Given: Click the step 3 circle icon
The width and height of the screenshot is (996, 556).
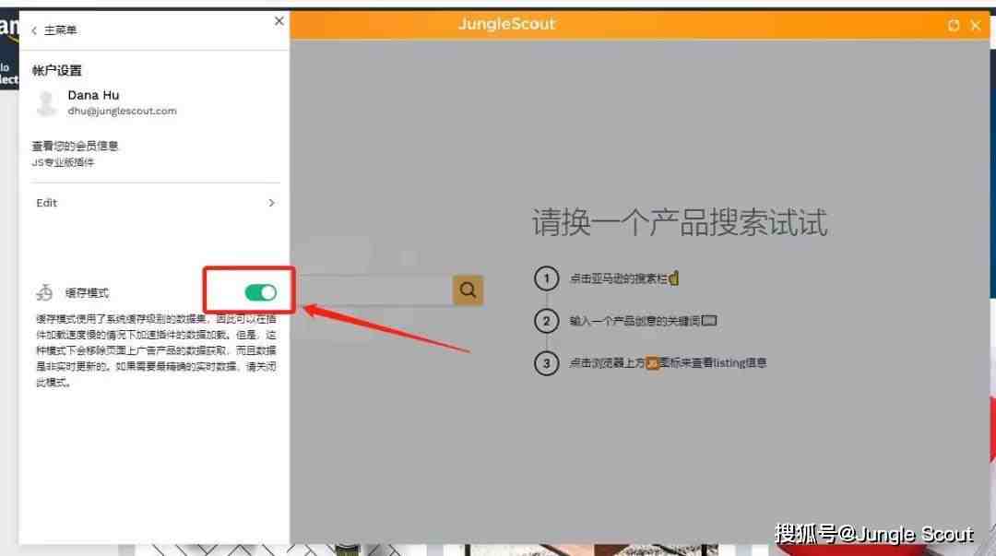Looking at the screenshot, I should click(x=546, y=363).
